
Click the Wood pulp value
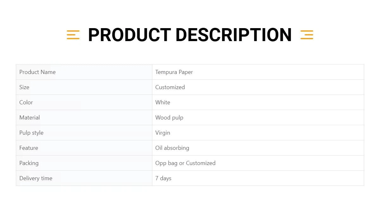169,118
